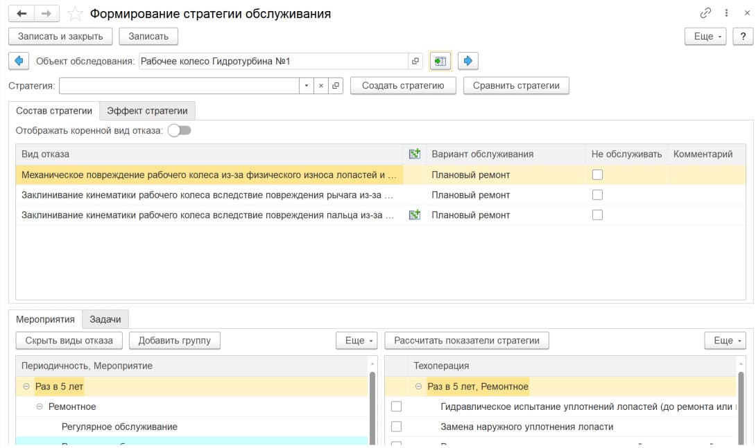Viewport: 756px width, 448px height.
Task: Open the Объект обследования field's open icon
Action: click(415, 61)
